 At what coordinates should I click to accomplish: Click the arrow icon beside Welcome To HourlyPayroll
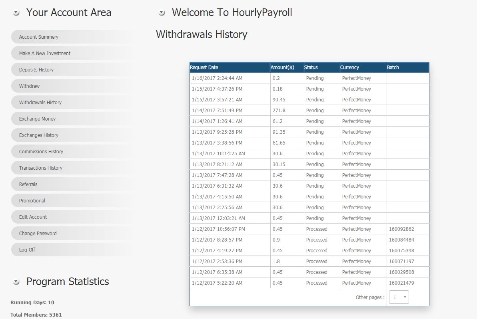point(162,13)
